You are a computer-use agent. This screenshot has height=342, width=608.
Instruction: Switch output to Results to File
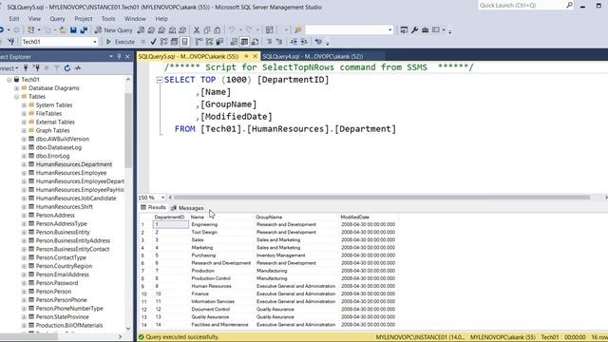click(x=255, y=42)
